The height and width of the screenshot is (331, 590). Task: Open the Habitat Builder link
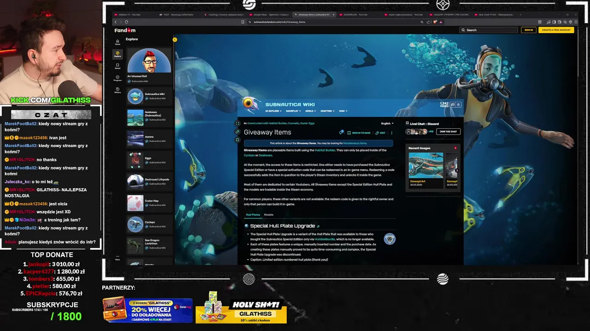[x=324, y=150]
